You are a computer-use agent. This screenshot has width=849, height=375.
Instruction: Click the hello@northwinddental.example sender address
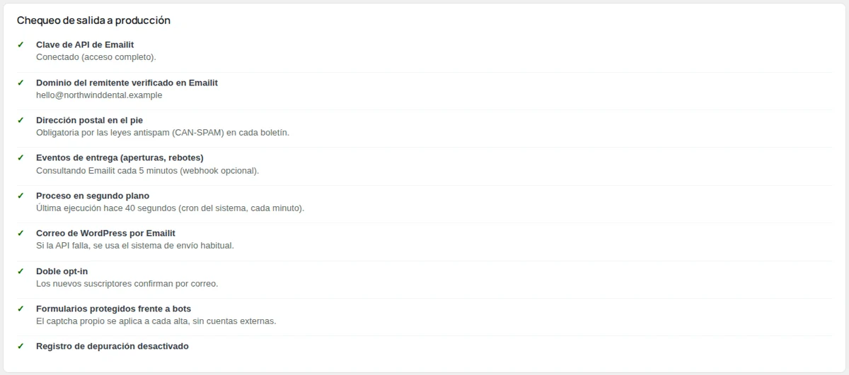tap(99, 95)
